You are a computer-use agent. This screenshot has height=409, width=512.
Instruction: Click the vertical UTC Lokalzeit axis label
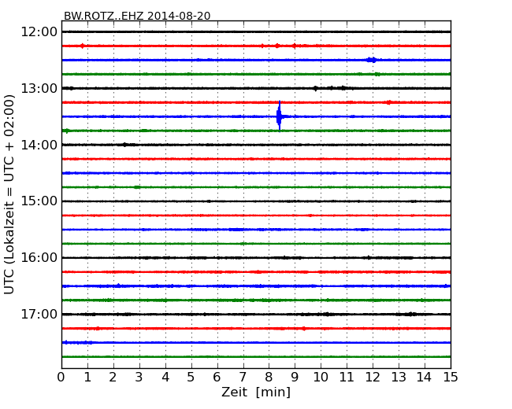click(x=9, y=194)
